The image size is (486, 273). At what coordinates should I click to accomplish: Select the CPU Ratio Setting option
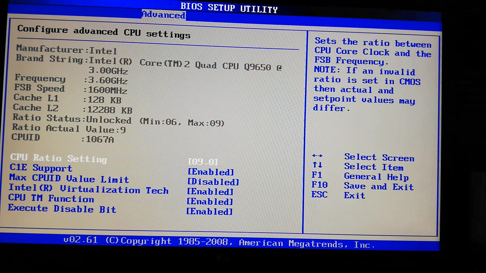59,158
